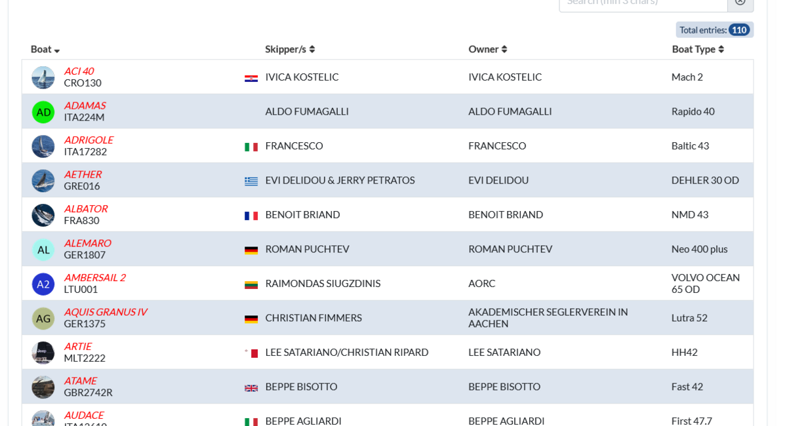Click the Greek flag next to EVI DELIDOU
787x426 pixels.
pos(251,181)
